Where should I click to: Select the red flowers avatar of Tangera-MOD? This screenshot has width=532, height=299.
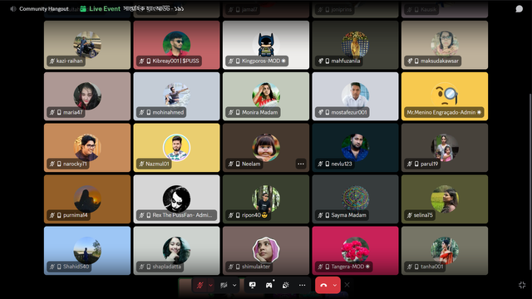355,250
